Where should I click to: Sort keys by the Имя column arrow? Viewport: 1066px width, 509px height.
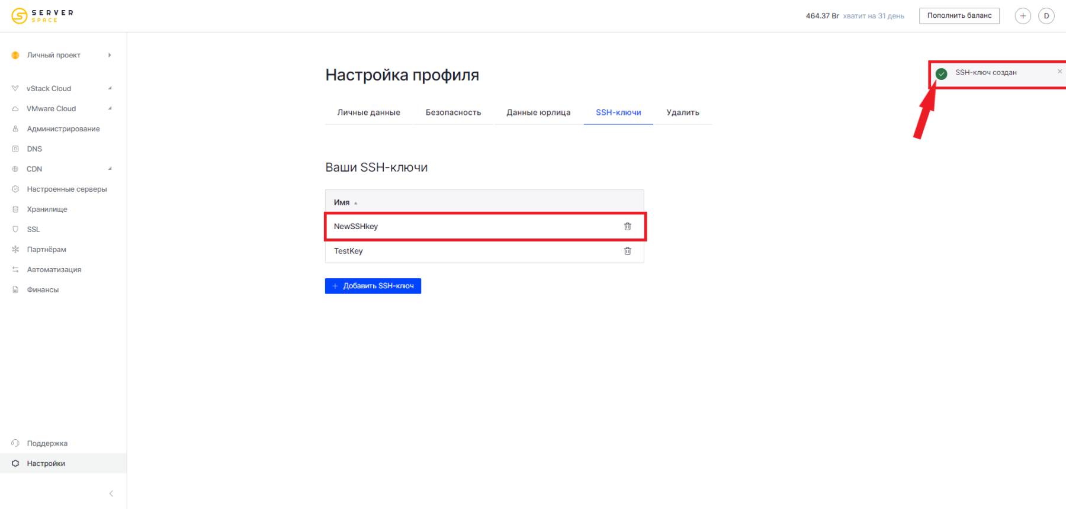pyautogui.click(x=355, y=203)
